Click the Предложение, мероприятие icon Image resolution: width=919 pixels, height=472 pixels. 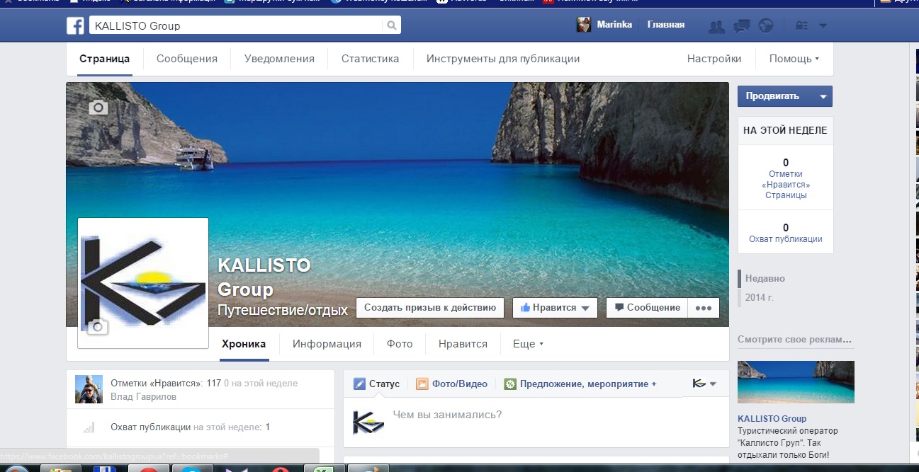[x=510, y=384]
